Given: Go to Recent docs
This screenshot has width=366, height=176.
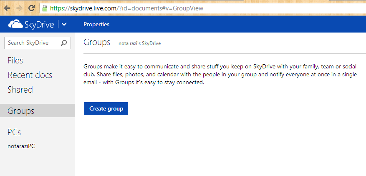Looking at the screenshot, I should click(x=30, y=75).
